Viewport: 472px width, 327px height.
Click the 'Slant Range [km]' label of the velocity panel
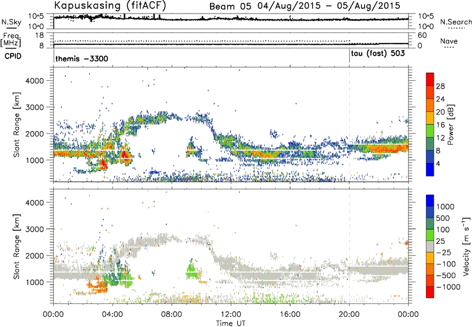pos(17,247)
